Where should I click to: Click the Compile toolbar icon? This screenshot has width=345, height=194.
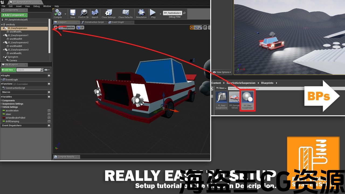tap(58, 14)
